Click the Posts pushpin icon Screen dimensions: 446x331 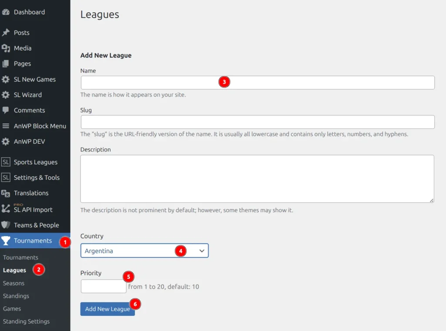point(6,32)
